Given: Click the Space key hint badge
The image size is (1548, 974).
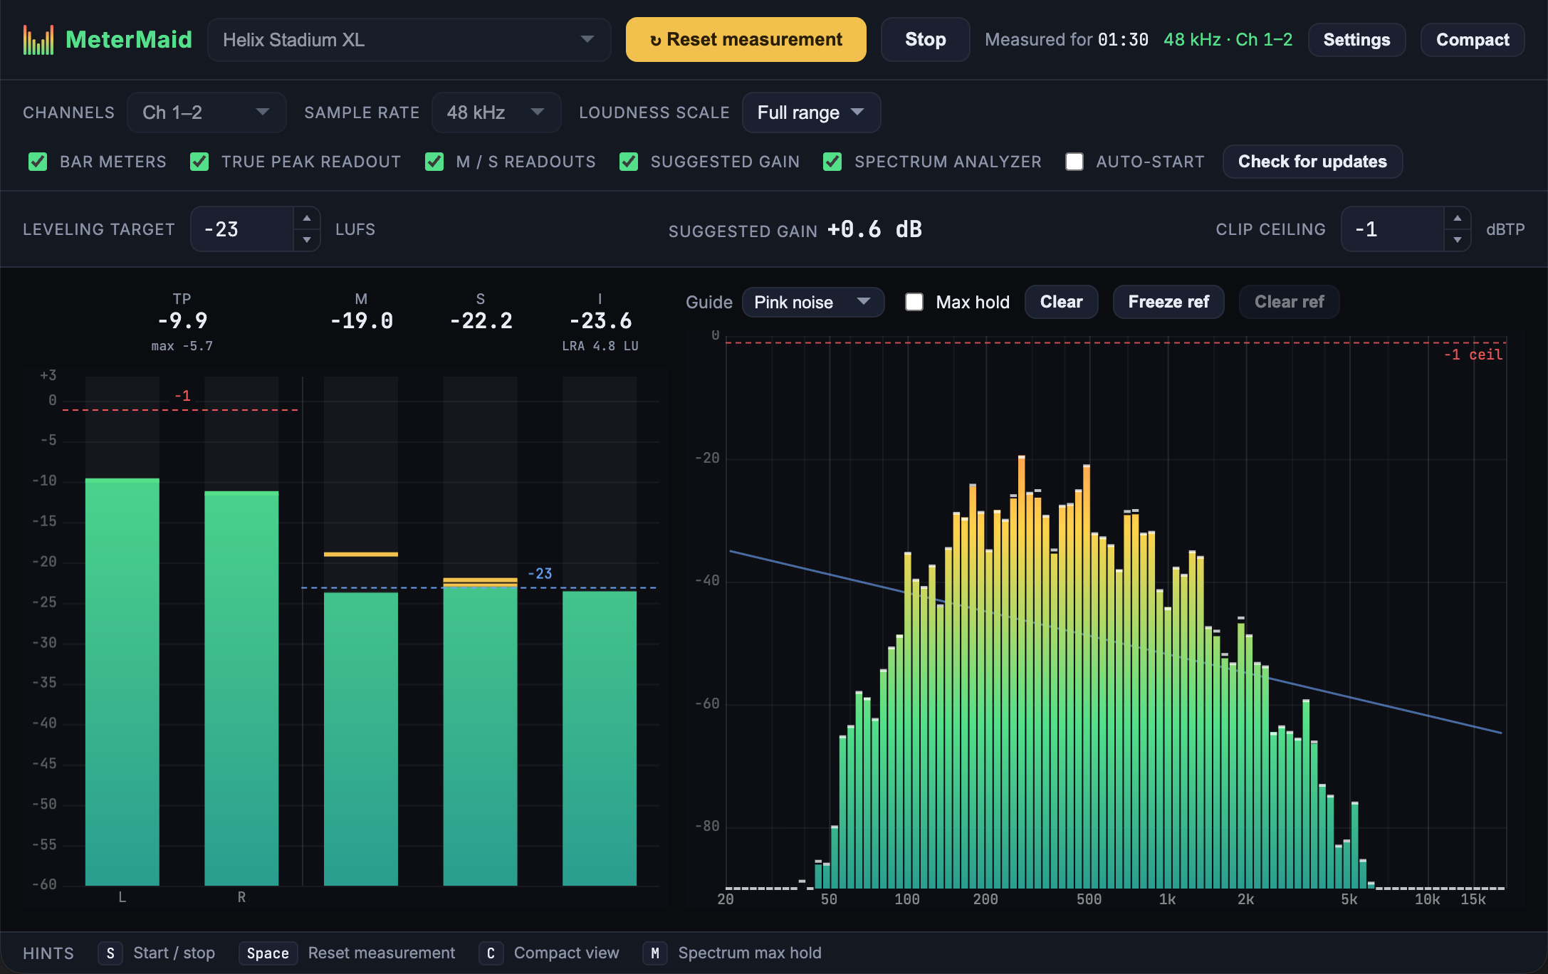Looking at the screenshot, I should [x=268, y=953].
